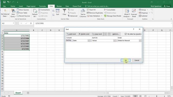Click Forecast Sheet
The image size is (173, 97).
(134, 13)
